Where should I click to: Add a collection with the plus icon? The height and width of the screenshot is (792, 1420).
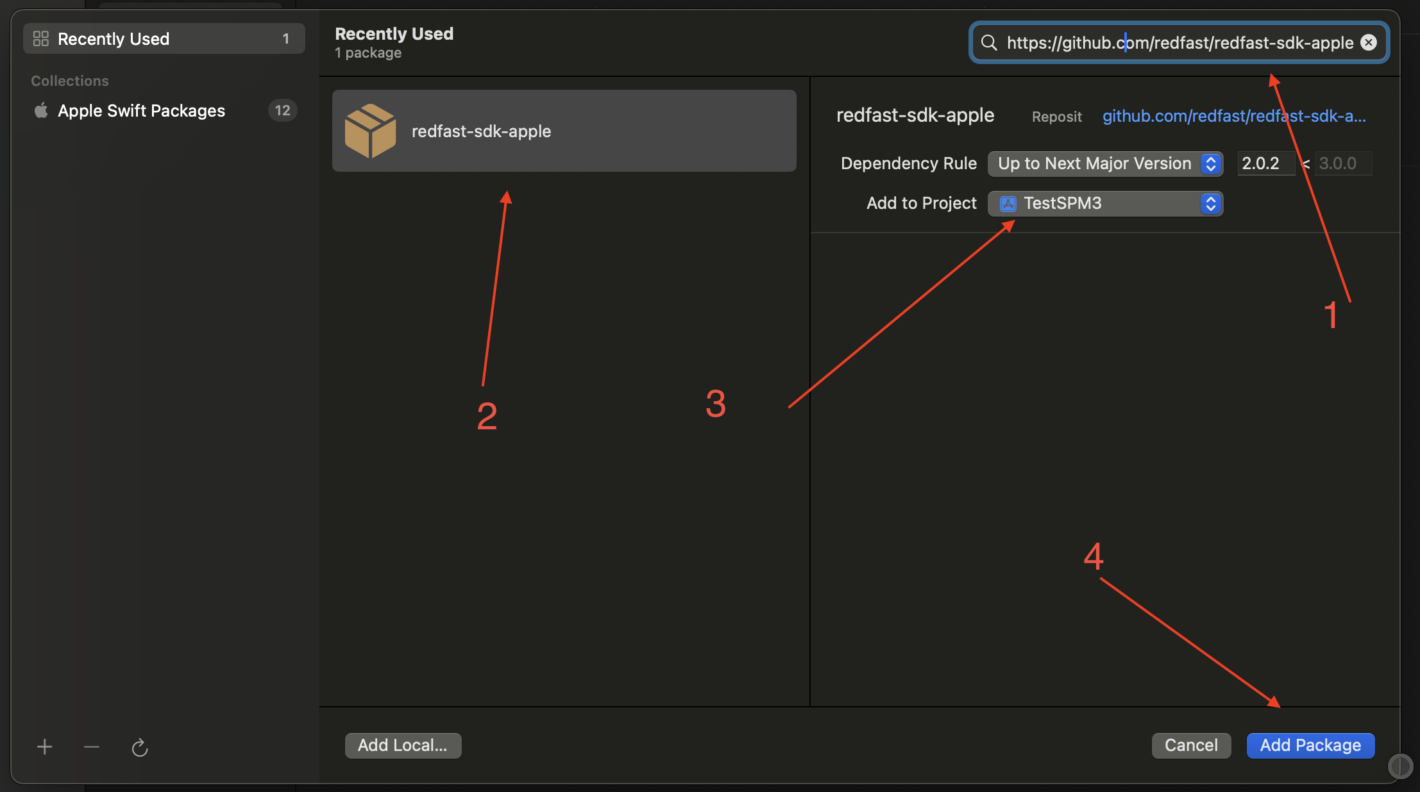[x=44, y=747]
